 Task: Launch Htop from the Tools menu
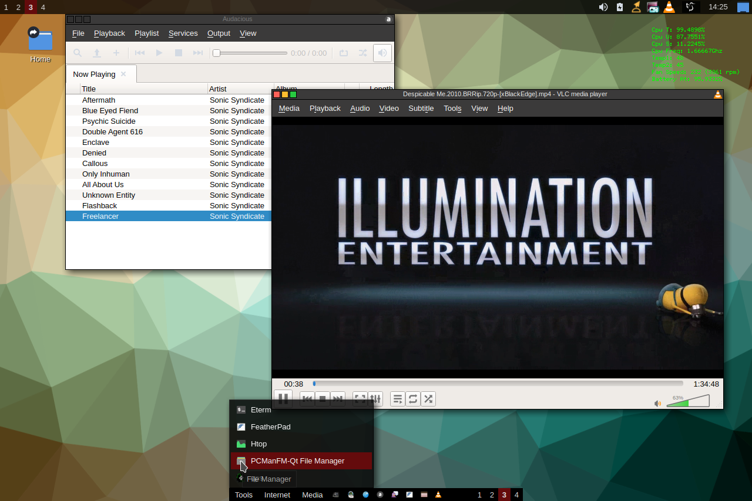[301, 444]
